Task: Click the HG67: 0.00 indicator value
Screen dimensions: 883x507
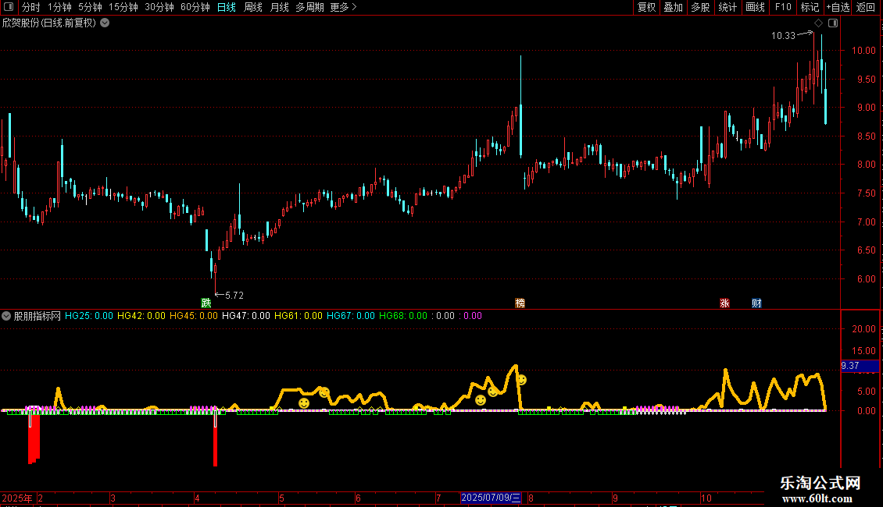Action: tap(351, 316)
